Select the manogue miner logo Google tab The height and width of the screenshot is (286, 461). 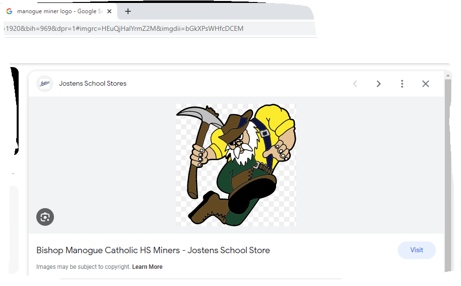60,11
